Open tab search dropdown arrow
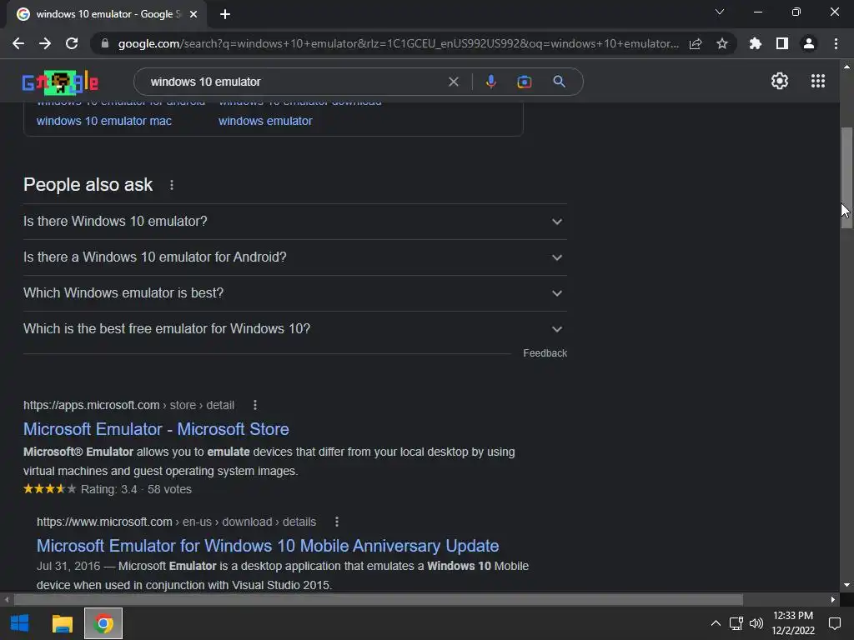 coord(720,12)
